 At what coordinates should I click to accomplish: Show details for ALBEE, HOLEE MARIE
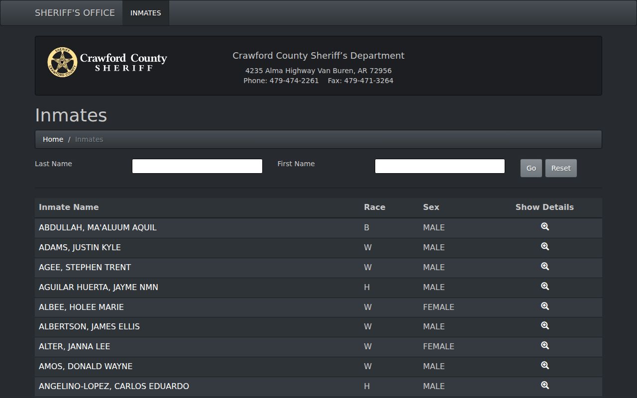(x=545, y=306)
